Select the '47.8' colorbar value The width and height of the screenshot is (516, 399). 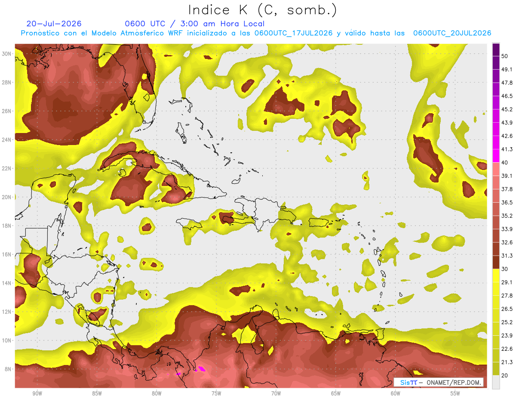point(507,83)
